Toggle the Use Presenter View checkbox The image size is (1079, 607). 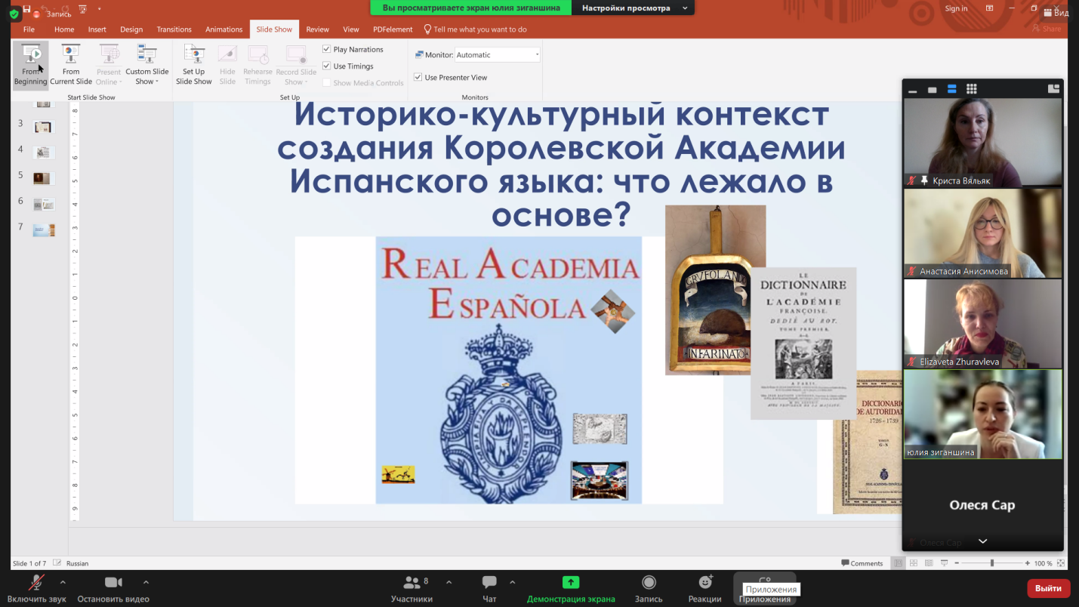(x=418, y=77)
